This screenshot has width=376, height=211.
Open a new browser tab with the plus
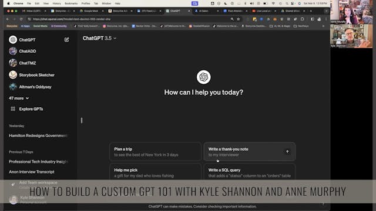point(311,11)
